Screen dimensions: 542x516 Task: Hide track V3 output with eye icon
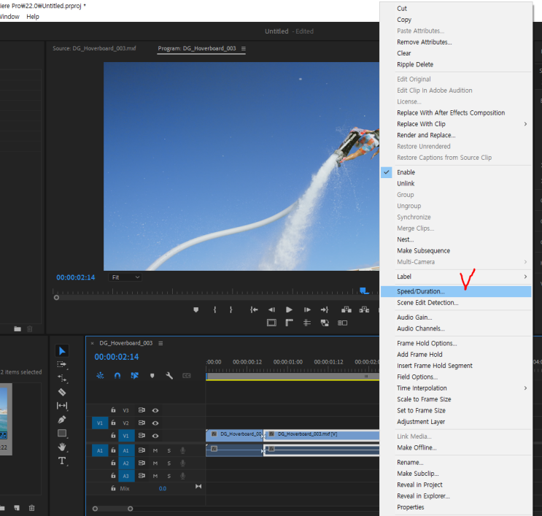coord(155,410)
